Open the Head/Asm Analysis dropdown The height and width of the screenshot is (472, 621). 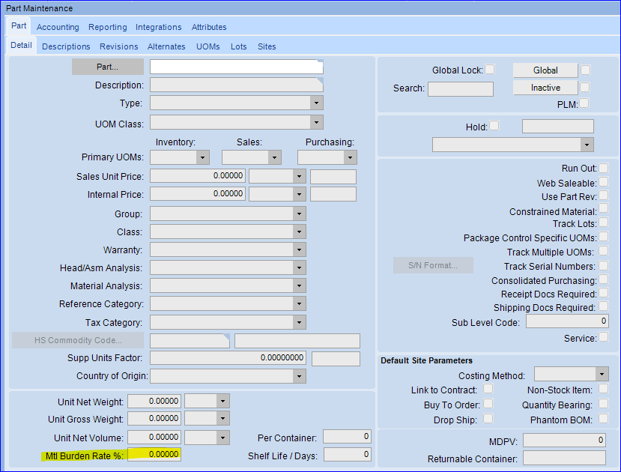point(300,267)
